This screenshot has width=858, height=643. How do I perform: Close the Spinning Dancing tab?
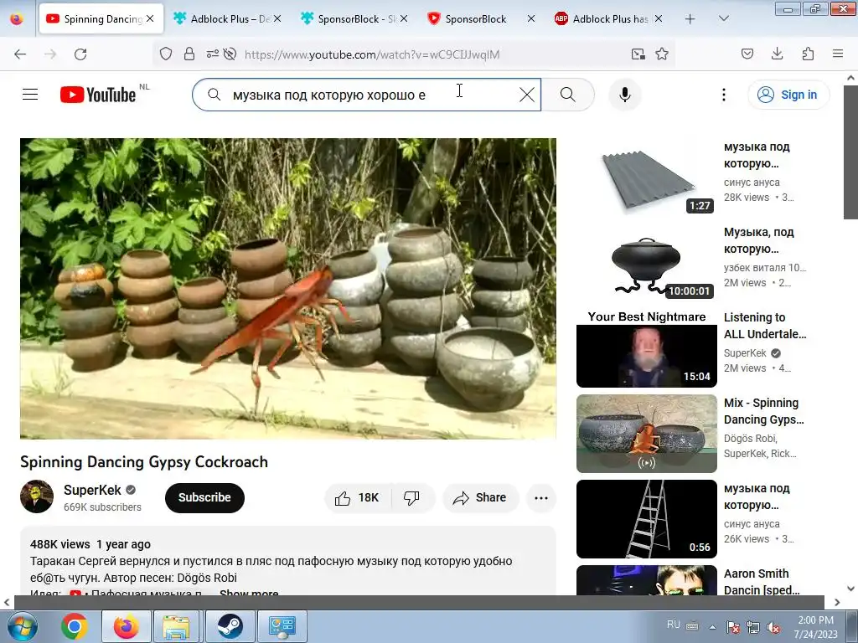[x=150, y=18]
